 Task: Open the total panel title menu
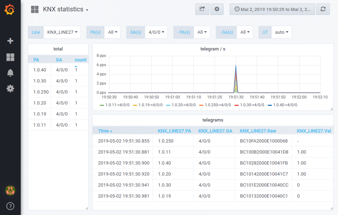click(x=58, y=49)
